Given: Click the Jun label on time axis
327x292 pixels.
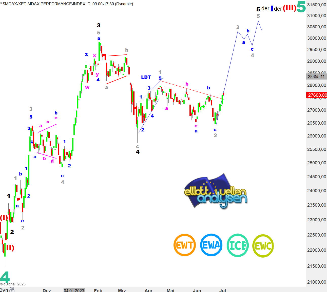Looking at the screenshot, I should (x=197, y=290).
